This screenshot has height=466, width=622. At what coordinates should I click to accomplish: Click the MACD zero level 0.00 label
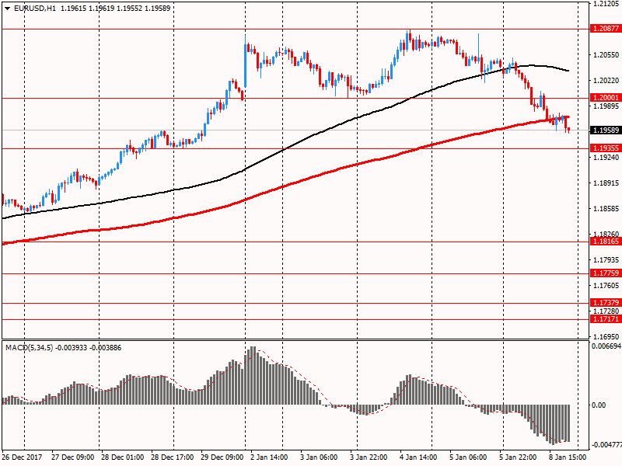pyautogui.click(x=599, y=405)
